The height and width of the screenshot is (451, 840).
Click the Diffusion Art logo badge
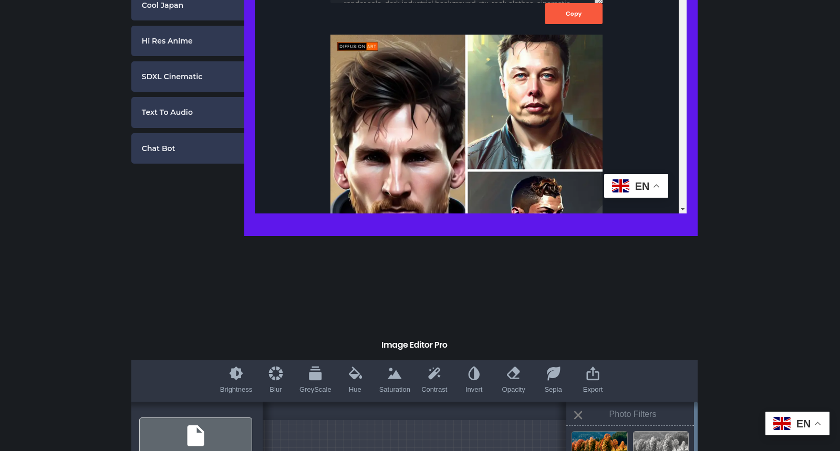(x=358, y=47)
